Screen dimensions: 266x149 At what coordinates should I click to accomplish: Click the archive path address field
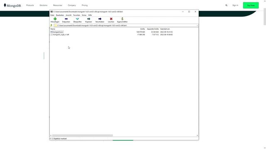pos(126,26)
